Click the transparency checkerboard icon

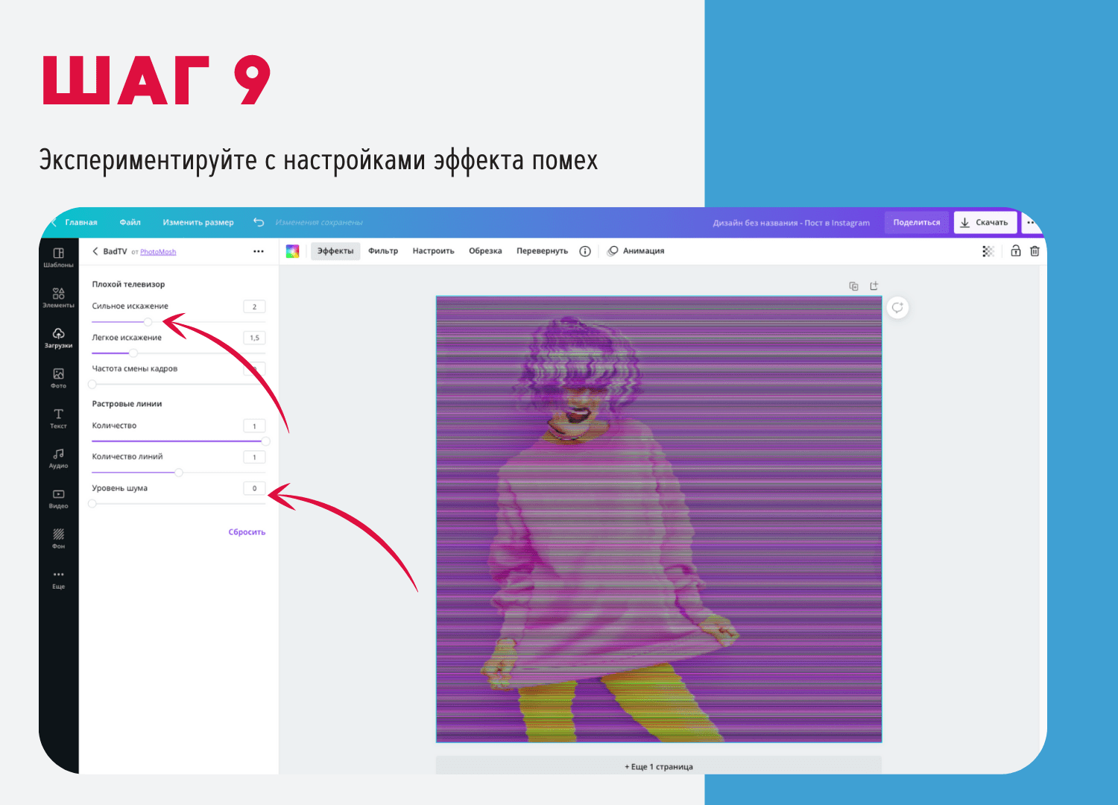tap(988, 251)
